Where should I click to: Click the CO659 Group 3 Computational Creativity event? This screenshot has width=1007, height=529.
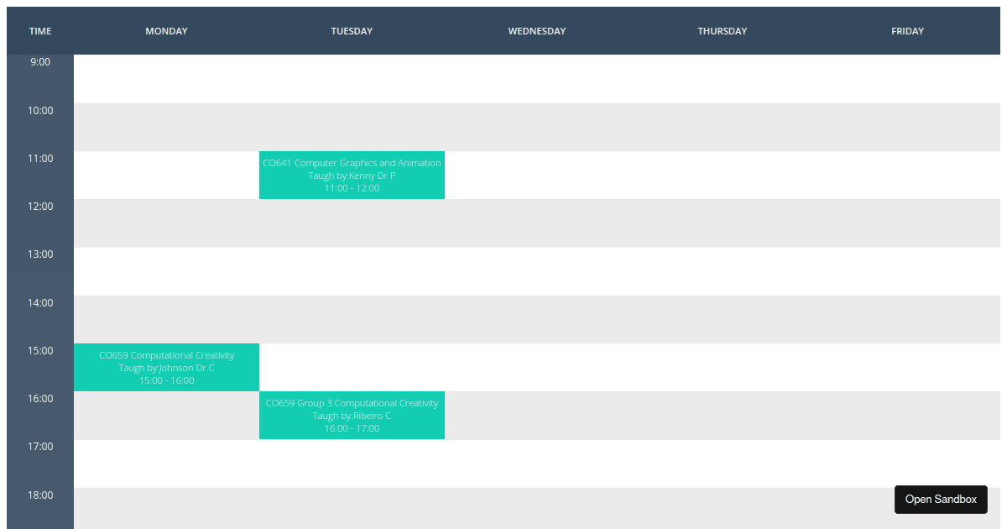(352, 415)
